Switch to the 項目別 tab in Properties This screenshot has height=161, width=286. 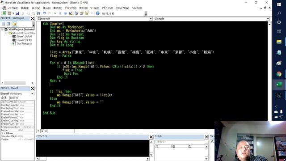[14, 98]
